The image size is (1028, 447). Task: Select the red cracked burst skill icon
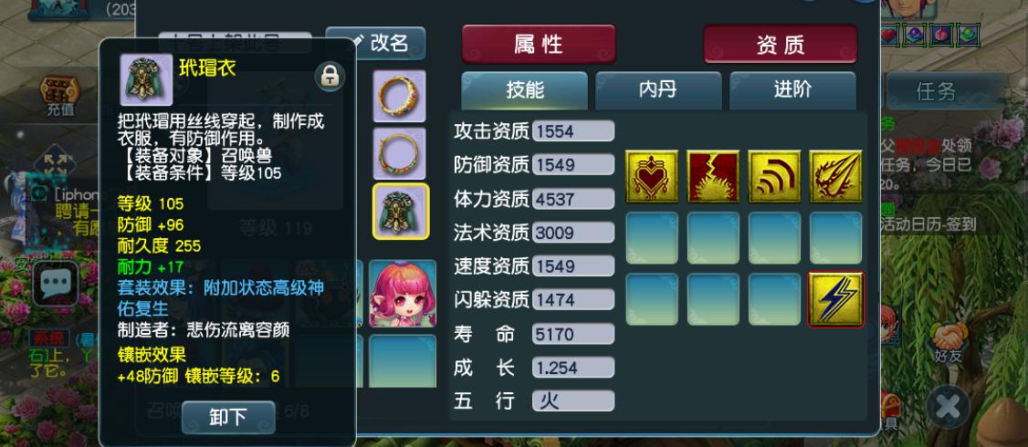click(713, 176)
